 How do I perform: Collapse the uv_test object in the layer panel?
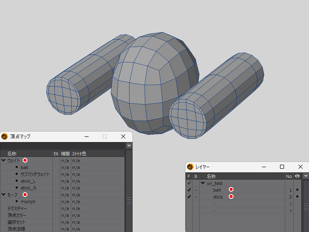click(x=203, y=183)
